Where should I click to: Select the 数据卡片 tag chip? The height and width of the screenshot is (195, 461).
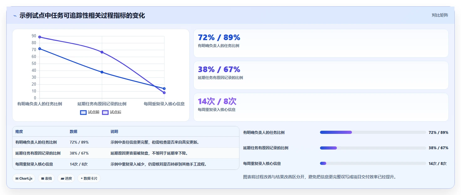pyautogui.click(x=89, y=178)
